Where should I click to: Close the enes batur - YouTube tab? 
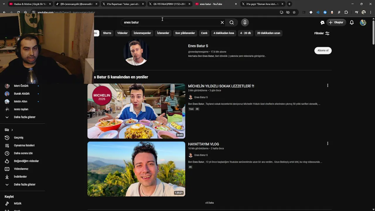[236, 4]
